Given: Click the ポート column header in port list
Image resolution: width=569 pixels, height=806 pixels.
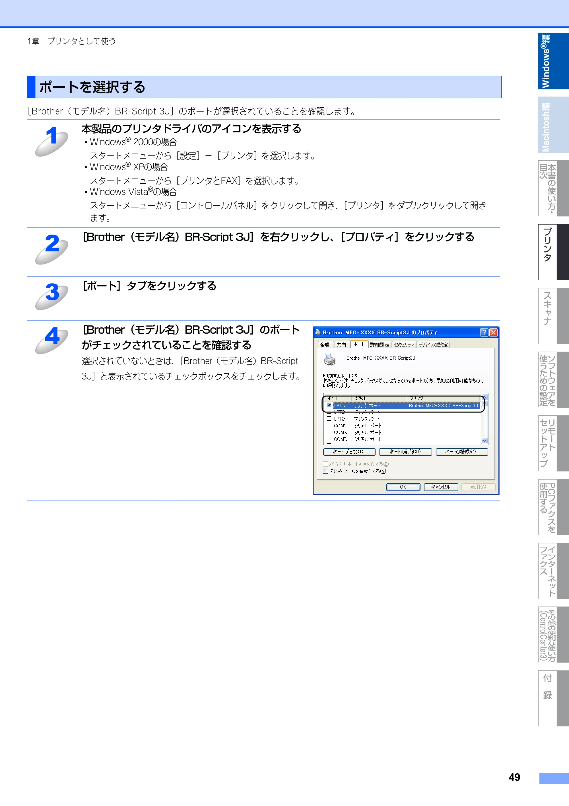Looking at the screenshot, I should tap(337, 398).
